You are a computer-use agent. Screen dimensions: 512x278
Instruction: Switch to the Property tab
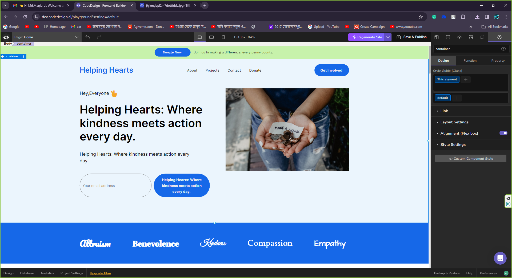498,61
